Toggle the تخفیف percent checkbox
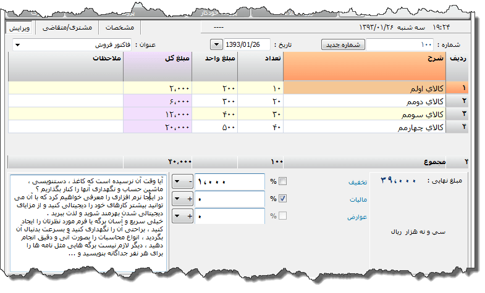The image size is (485, 293). coord(283,181)
